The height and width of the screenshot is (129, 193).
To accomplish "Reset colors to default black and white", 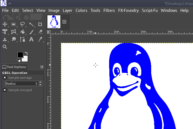I will pos(19,60).
